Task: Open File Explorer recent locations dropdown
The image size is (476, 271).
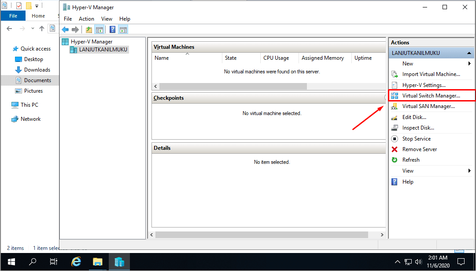Action: click(33, 29)
